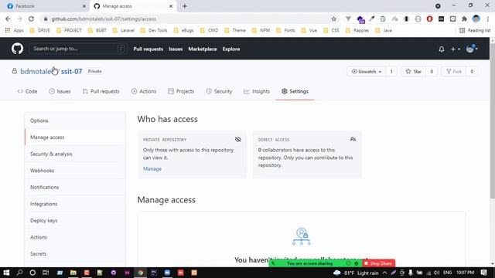Image resolution: width=495 pixels, height=278 pixels.
Task: Open Secrets settings
Action: (x=75, y=254)
